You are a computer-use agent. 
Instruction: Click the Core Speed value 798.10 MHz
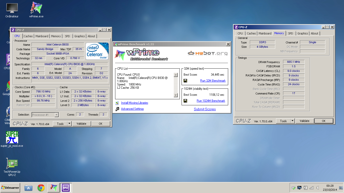pos(43,92)
